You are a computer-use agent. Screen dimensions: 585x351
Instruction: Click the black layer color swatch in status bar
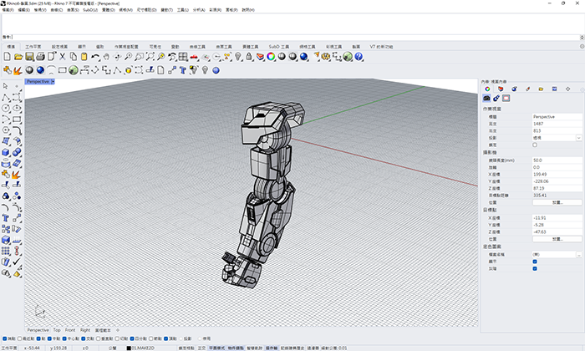point(129,347)
